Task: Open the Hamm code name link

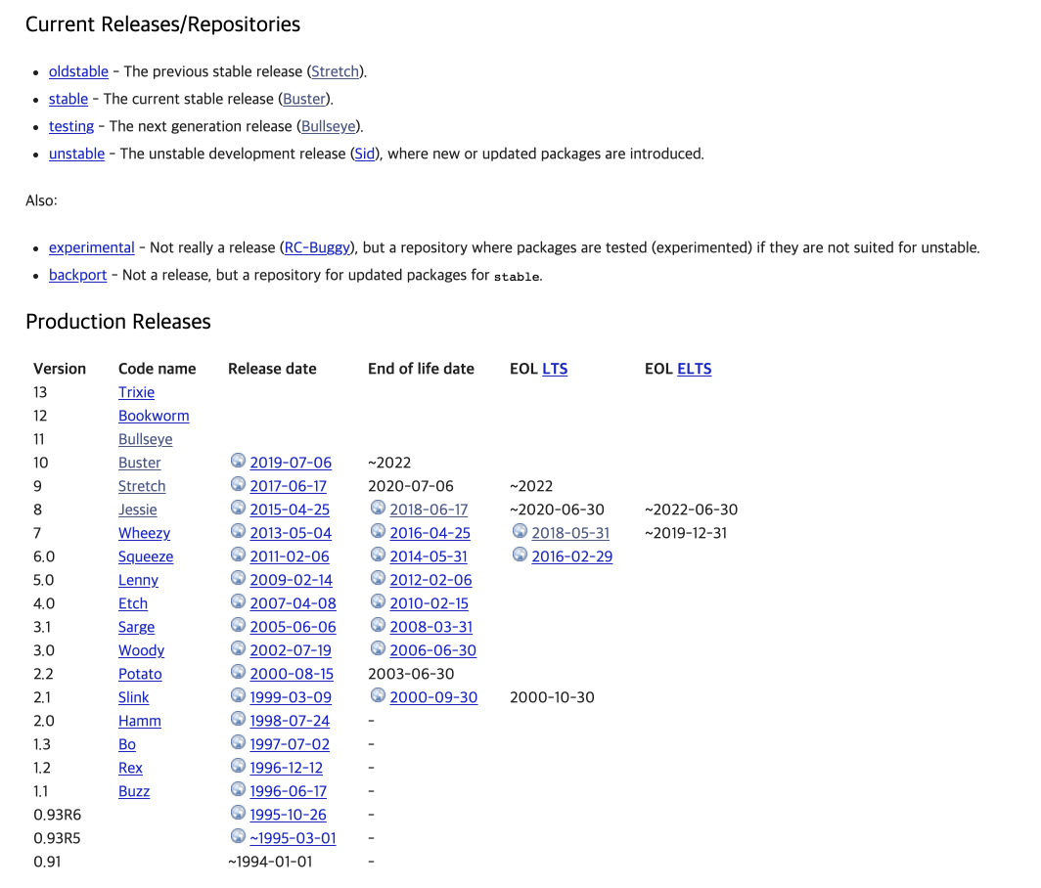Action: tap(139, 721)
